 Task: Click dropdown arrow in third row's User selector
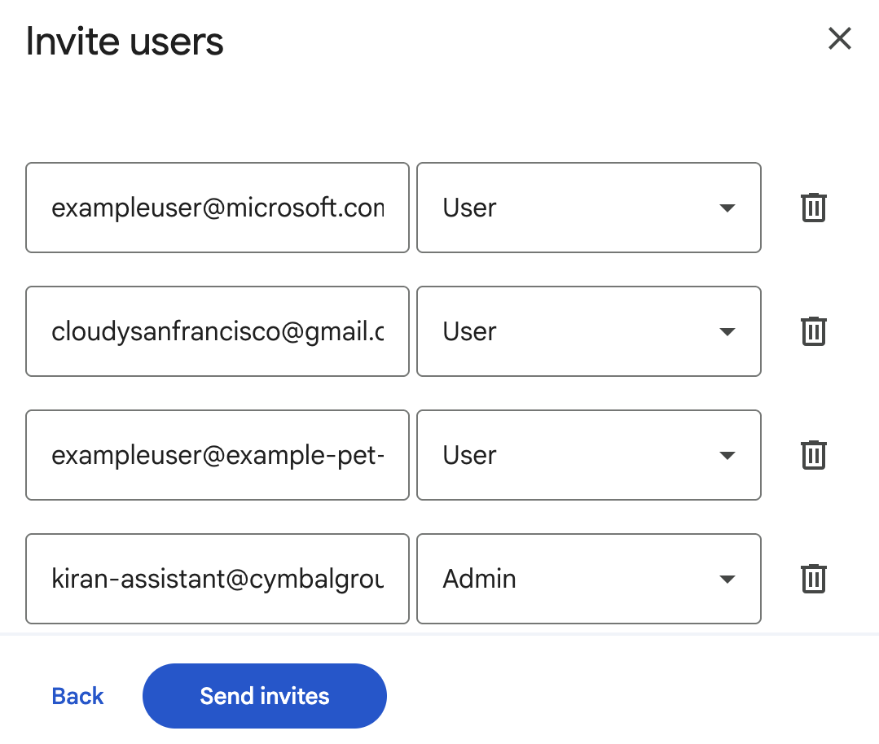(x=727, y=456)
